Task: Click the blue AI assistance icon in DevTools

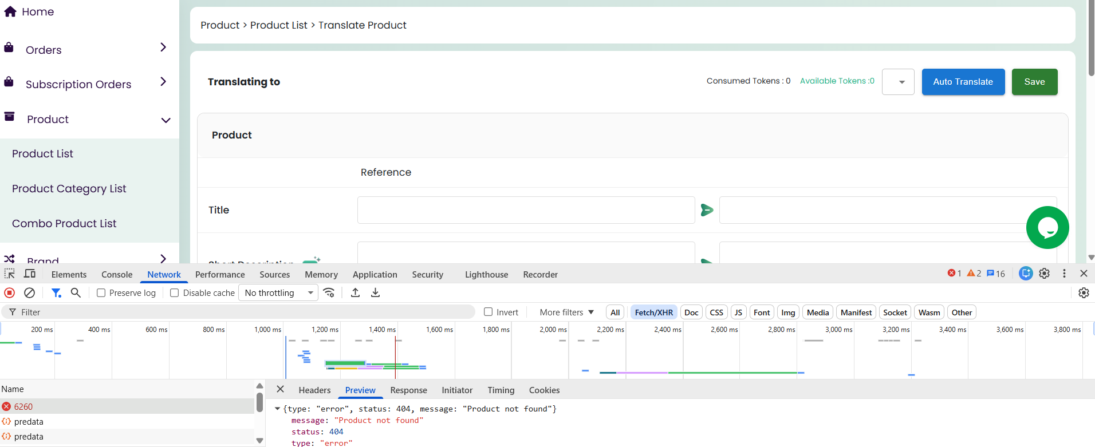Action: point(1026,274)
